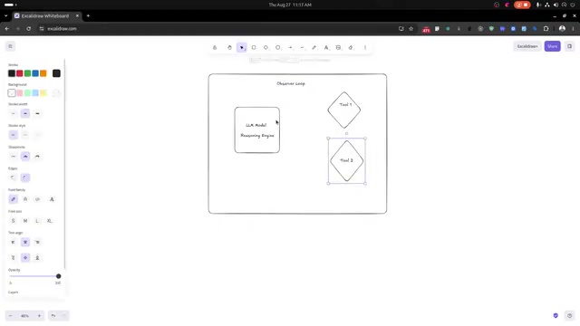Toggle the canvas lock tool
This screenshot has height=326, width=580.
pos(215,47)
